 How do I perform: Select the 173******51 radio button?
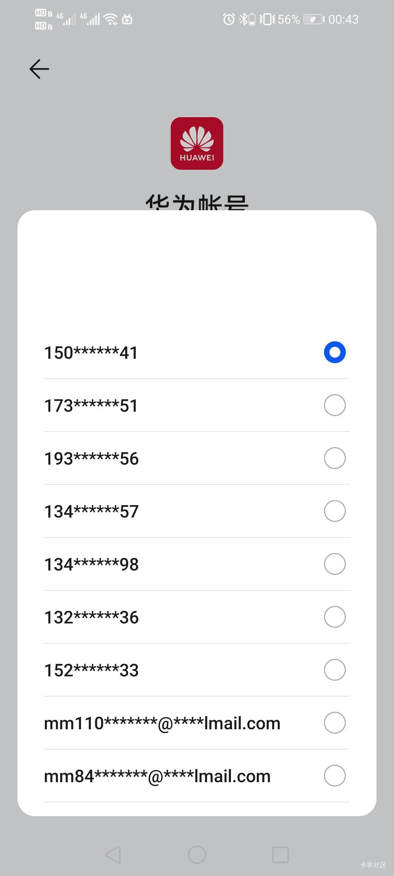click(335, 405)
